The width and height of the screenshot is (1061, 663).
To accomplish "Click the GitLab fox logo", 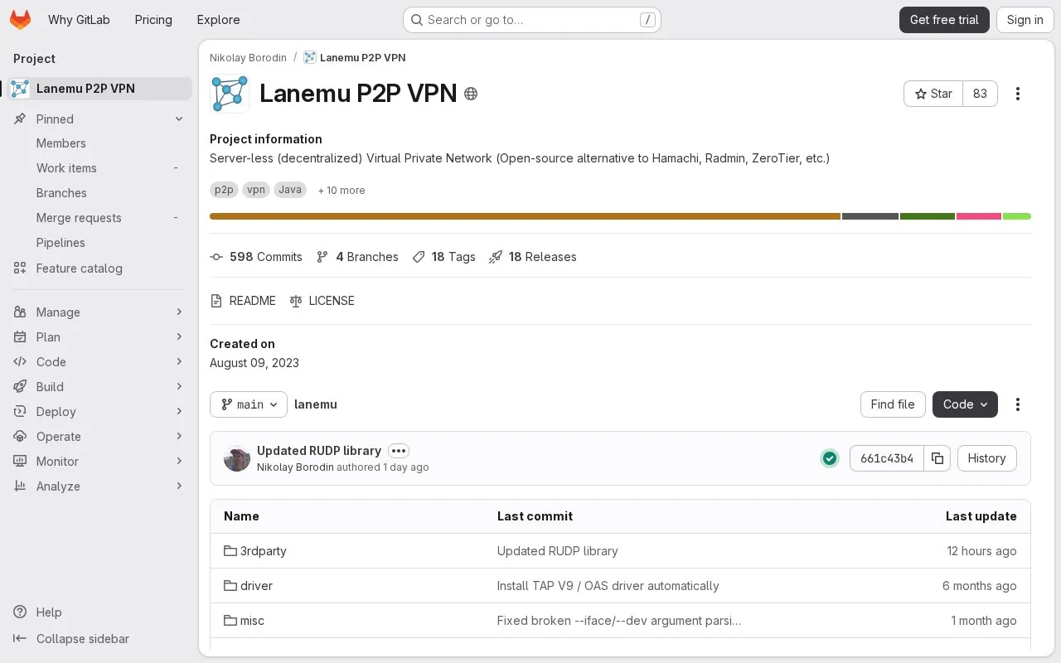I will [20, 20].
